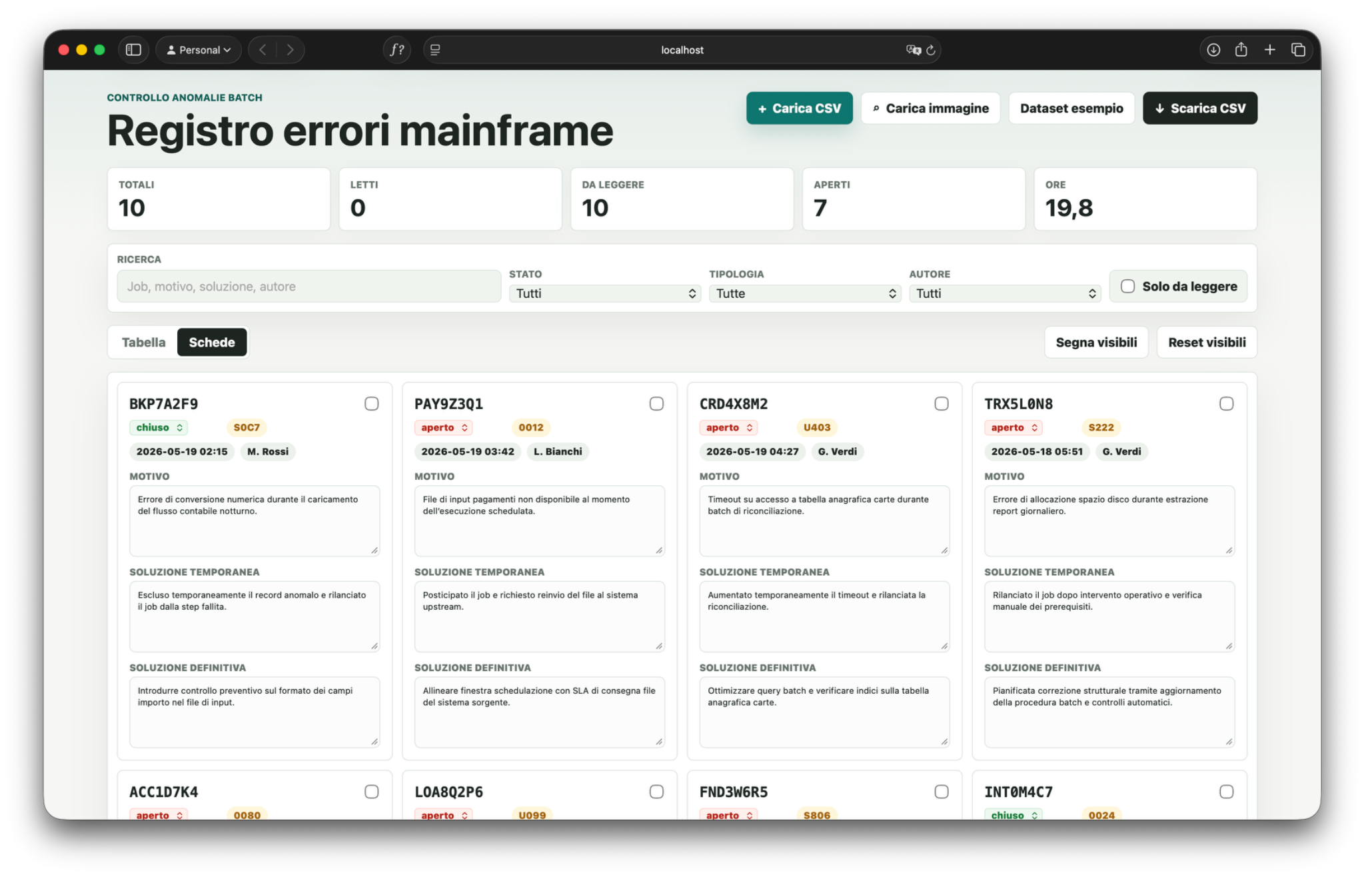
Task: Click the translate icon in address bar
Action: (x=913, y=50)
